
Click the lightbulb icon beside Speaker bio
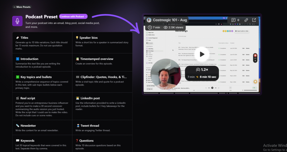pyautogui.click(x=77, y=38)
